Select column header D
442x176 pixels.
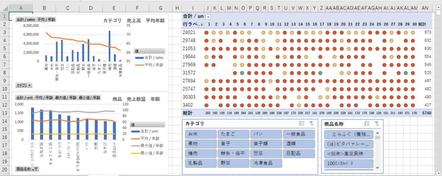[x=91, y=9]
